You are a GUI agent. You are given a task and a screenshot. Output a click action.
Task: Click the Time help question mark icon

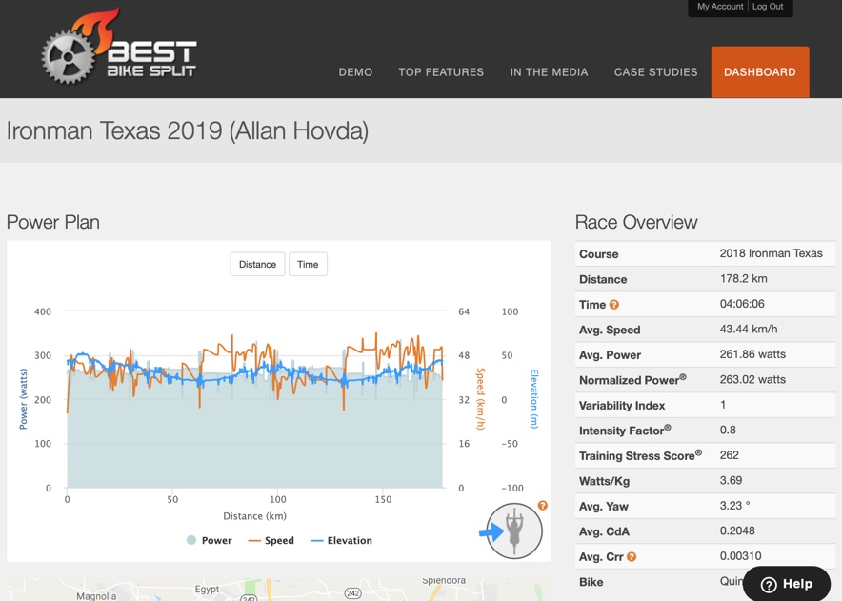pos(614,305)
